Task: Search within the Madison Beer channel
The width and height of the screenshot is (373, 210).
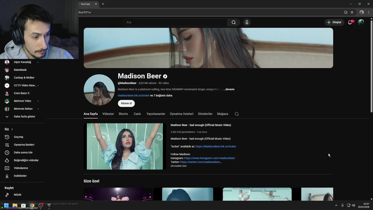Action: click(x=237, y=114)
